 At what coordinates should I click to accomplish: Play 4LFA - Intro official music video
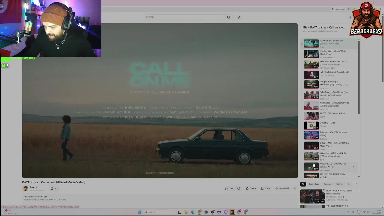click(x=330, y=156)
